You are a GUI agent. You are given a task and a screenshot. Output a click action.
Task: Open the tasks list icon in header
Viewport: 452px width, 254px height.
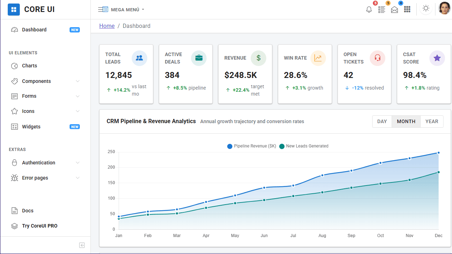pos(382,10)
